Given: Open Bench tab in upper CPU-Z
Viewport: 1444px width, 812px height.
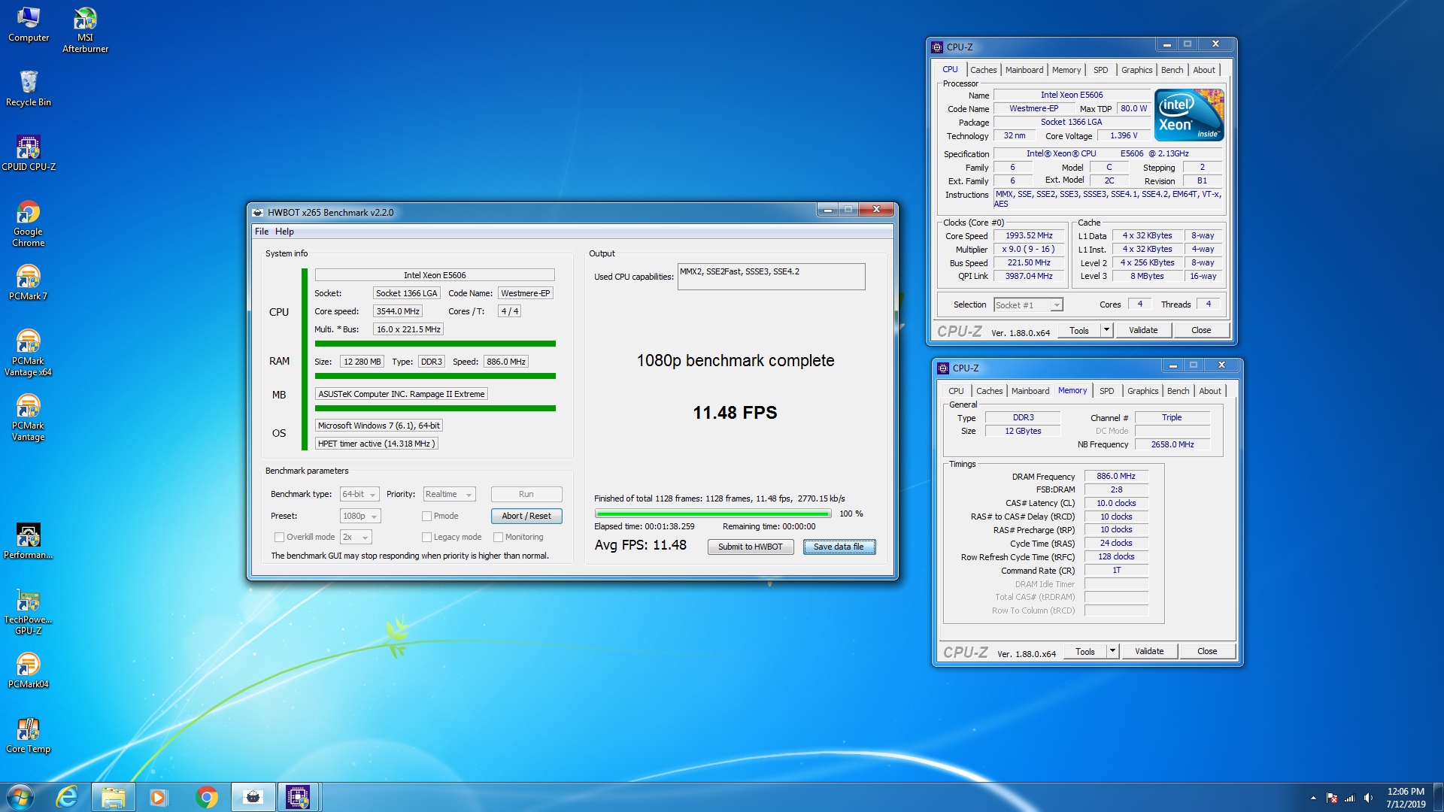Looking at the screenshot, I should 1172,70.
